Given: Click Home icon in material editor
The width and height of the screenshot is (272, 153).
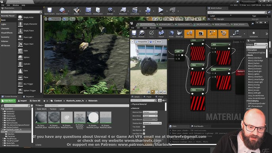Looking at the screenshot, I should pos(171,34).
